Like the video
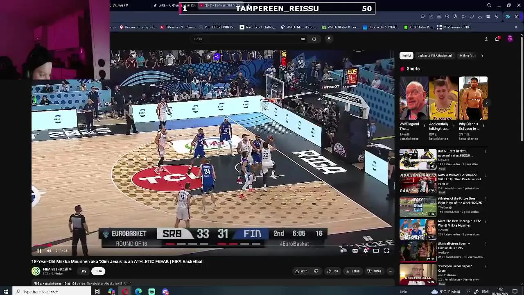Viewport: 524px width, 295px height. (301, 271)
